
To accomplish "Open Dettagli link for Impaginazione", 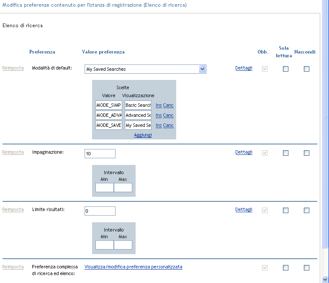I will click(x=244, y=152).
